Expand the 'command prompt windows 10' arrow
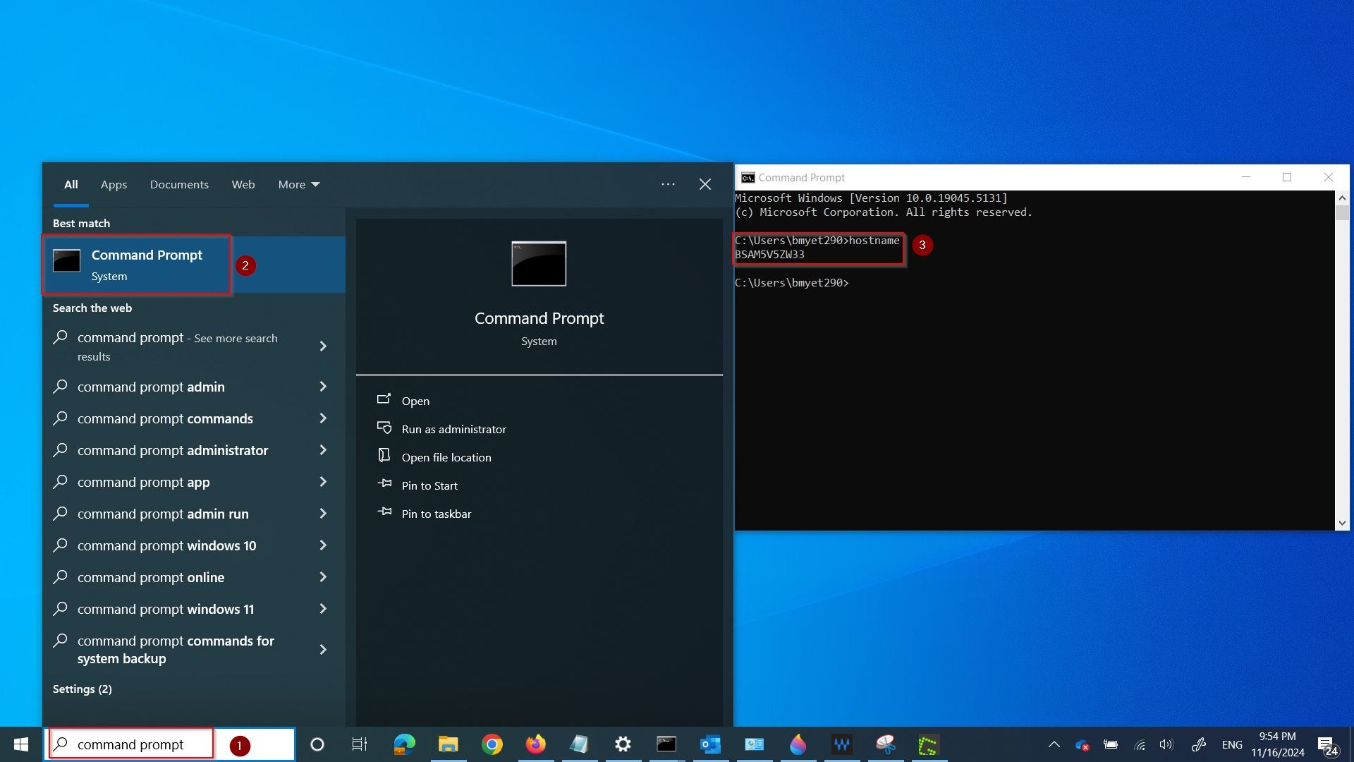The image size is (1354, 762). tap(323, 545)
